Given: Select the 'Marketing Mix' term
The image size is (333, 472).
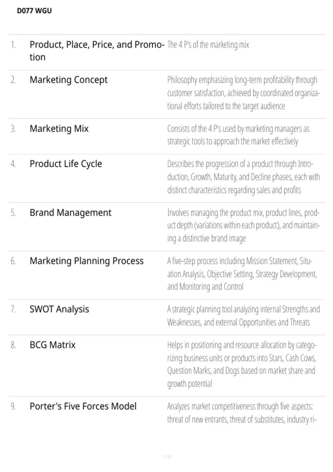Looking at the screenshot, I should pyautogui.click(x=59, y=129).
